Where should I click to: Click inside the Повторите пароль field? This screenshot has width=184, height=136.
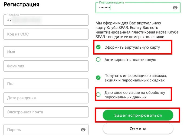click(x=138, y=8)
